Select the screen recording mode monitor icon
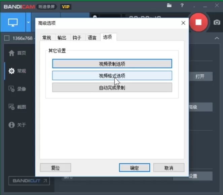Image resolution: width=223 pixels, height=195 pixels. [x=13, y=22]
